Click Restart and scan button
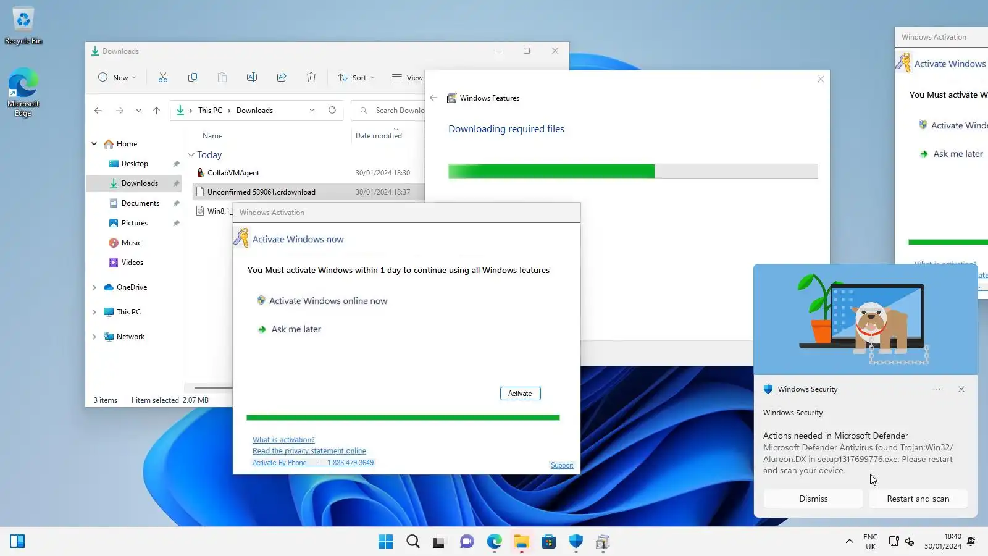Viewport: 988px width, 556px height. pos(918,499)
